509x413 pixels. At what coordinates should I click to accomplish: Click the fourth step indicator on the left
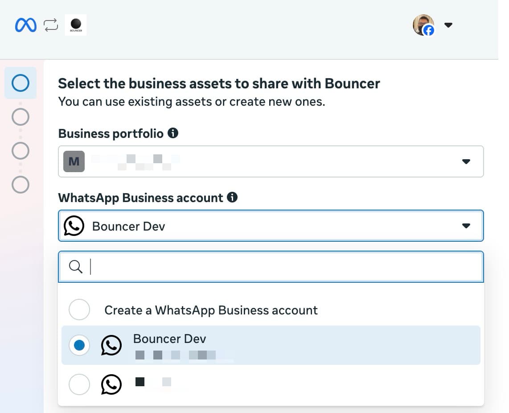20,185
